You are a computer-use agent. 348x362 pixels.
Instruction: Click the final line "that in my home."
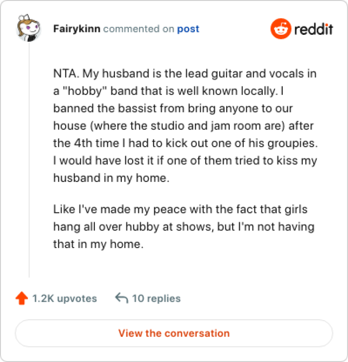pyautogui.click(x=98, y=244)
